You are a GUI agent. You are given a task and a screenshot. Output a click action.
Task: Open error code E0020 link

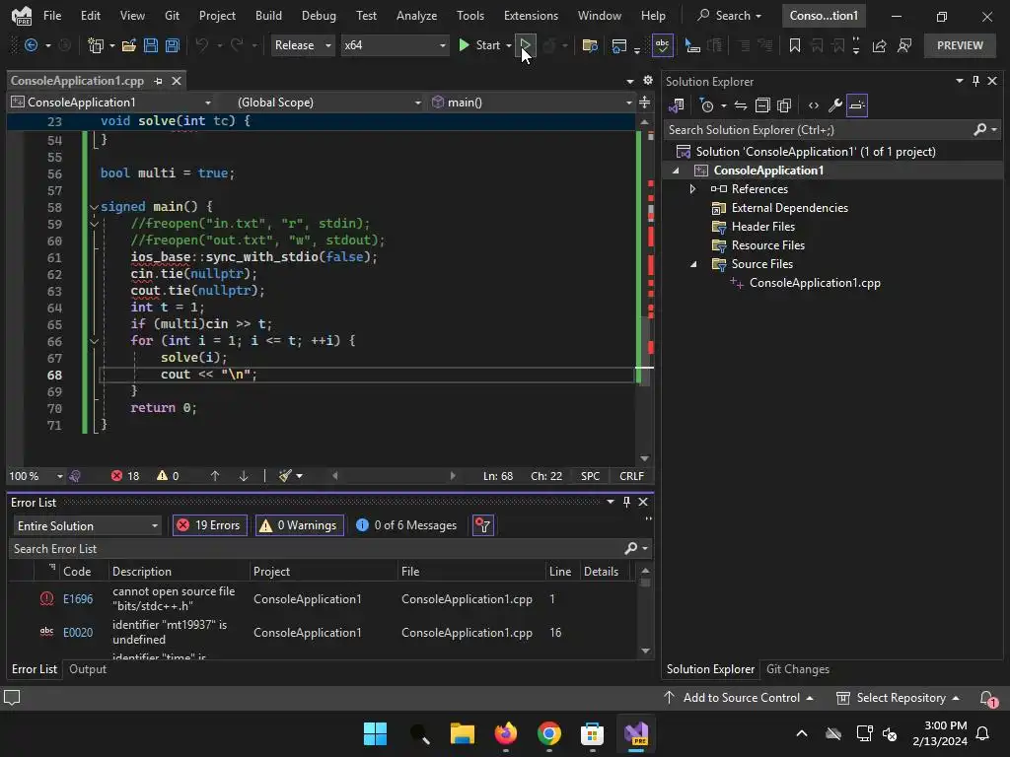pos(78,633)
